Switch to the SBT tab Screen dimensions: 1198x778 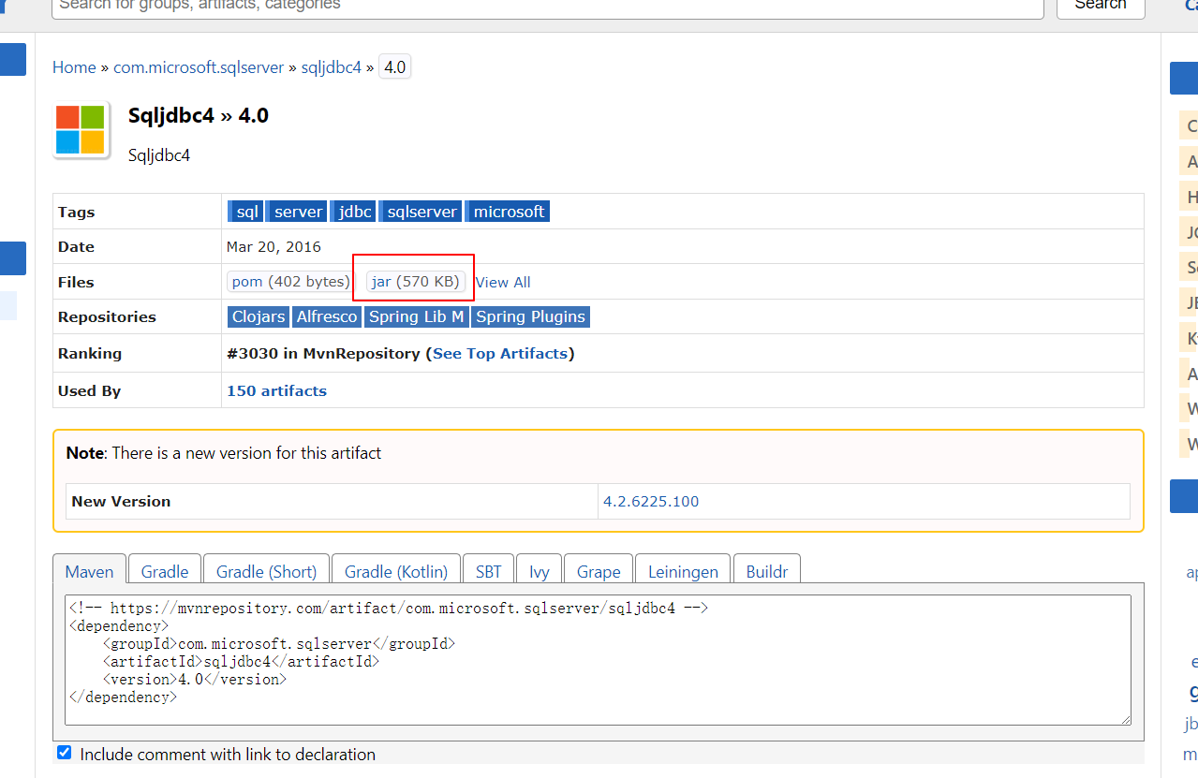click(x=488, y=571)
